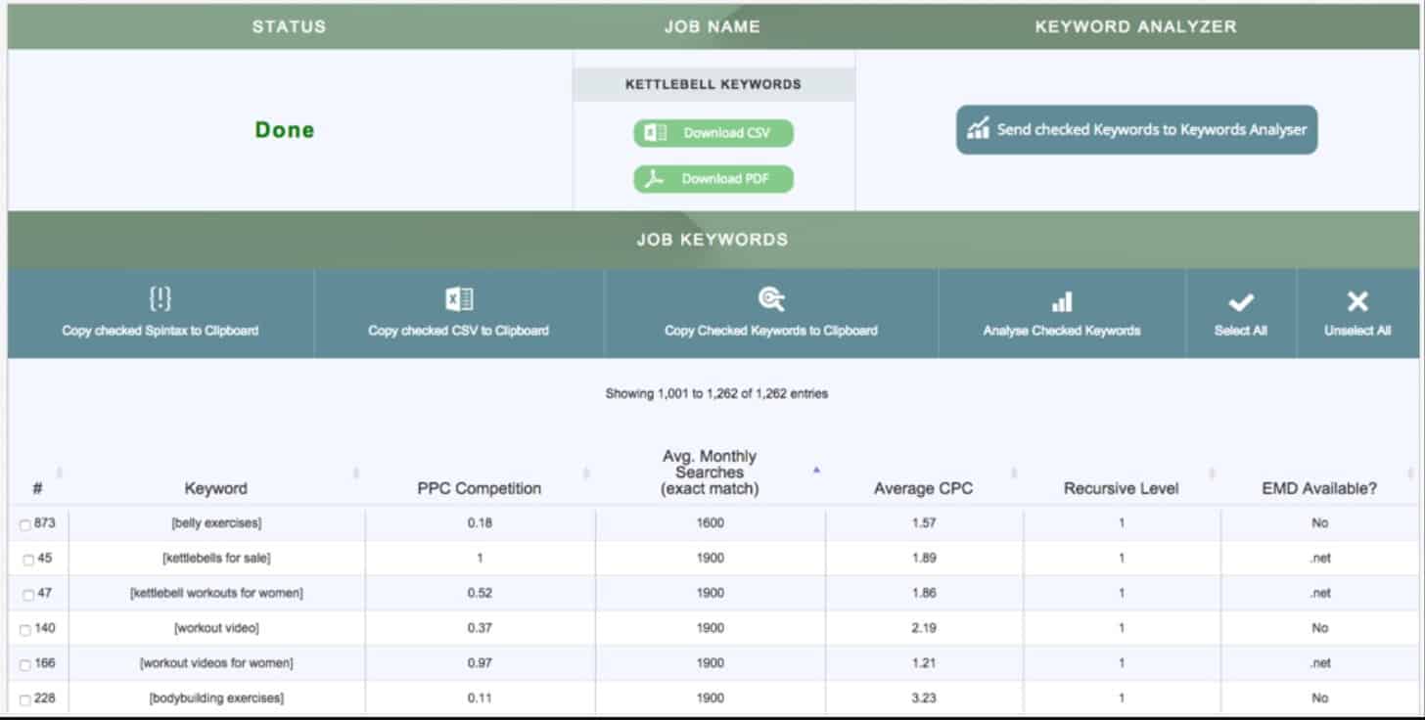Click the [bodybuilding exercises] keyword cell
This screenshot has height=720, width=1425.
point(216,698)
